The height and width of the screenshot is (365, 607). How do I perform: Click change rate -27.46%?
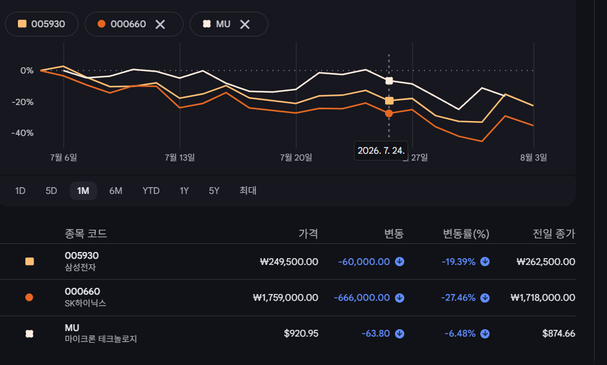[458, 298]
